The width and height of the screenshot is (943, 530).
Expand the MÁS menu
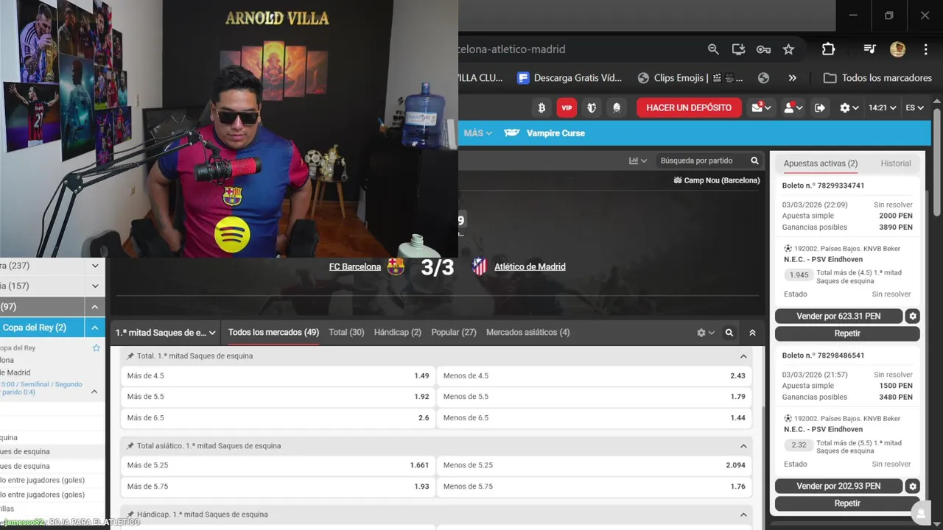[478, 133]
